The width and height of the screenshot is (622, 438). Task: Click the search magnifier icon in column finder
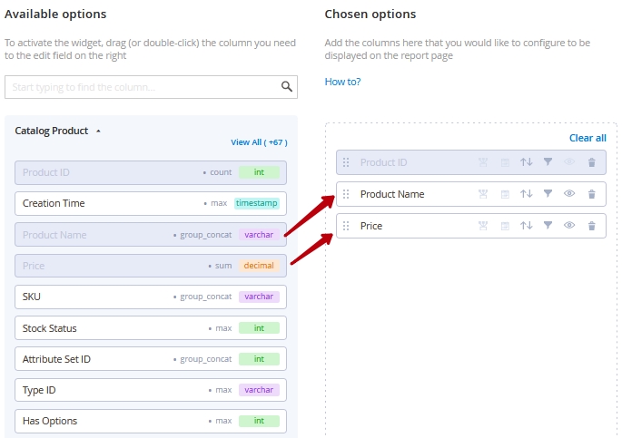[x=286, y=87]
